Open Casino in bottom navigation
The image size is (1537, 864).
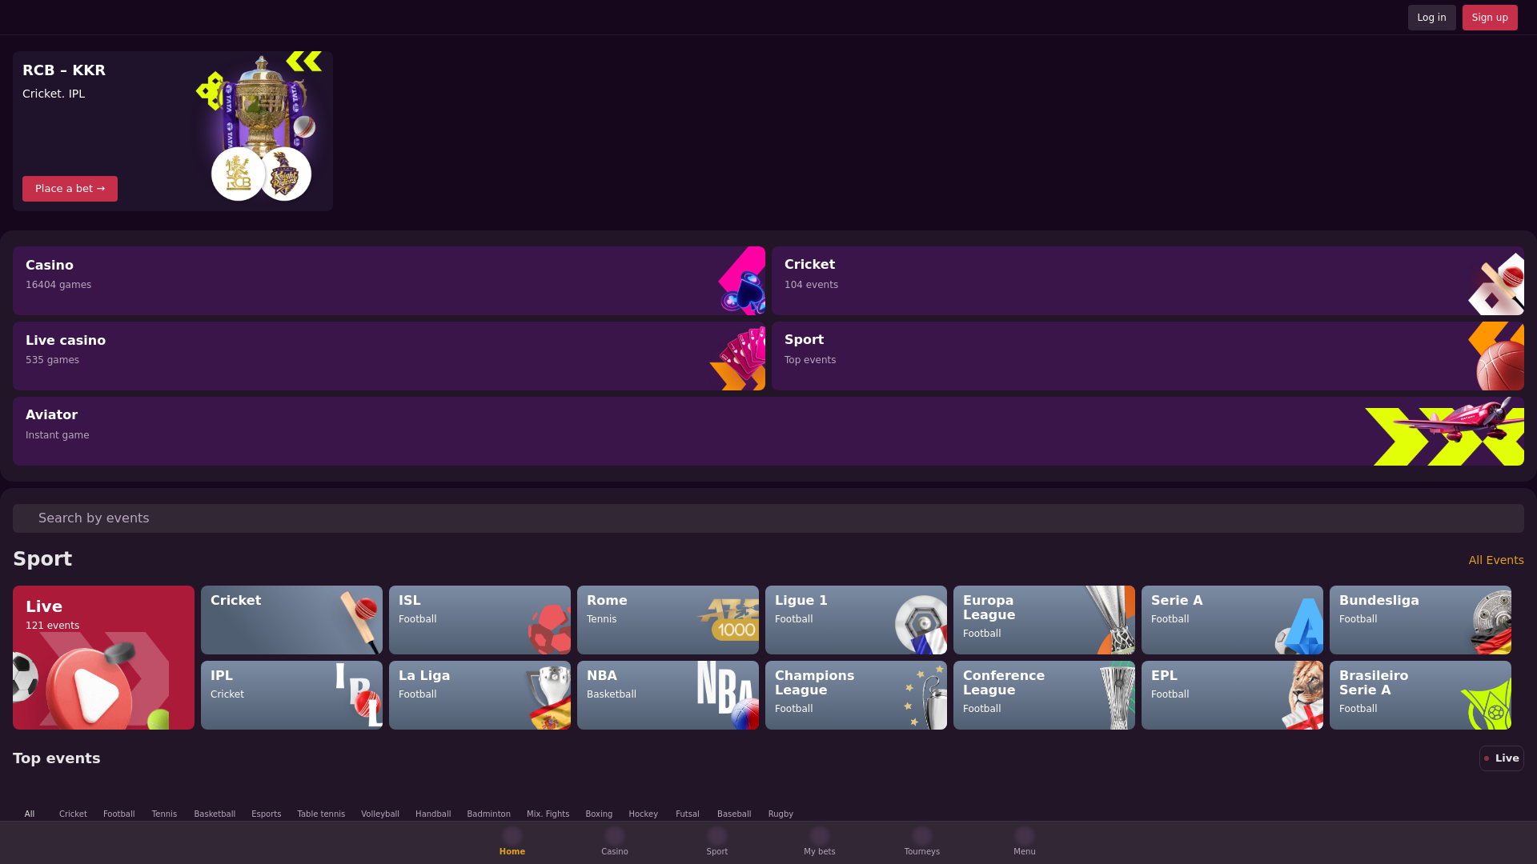pos(615,842)
